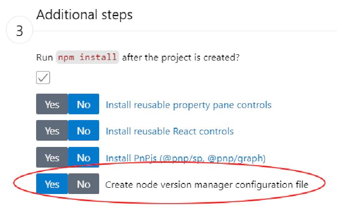Open the Install reusable React controls link

[x=169, y=131]
